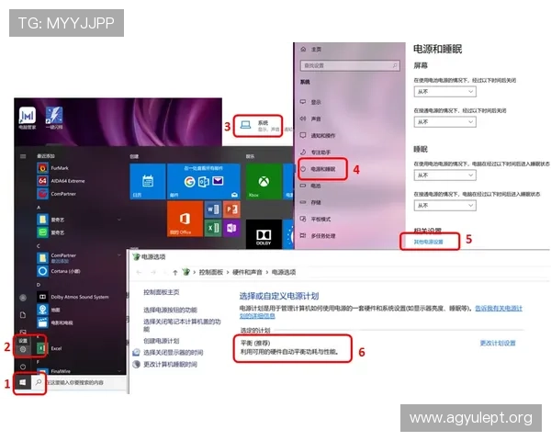Viewport: 551px width, 441px height.
Task: Launch Excel from the Start app list
Action: point(51,348)
